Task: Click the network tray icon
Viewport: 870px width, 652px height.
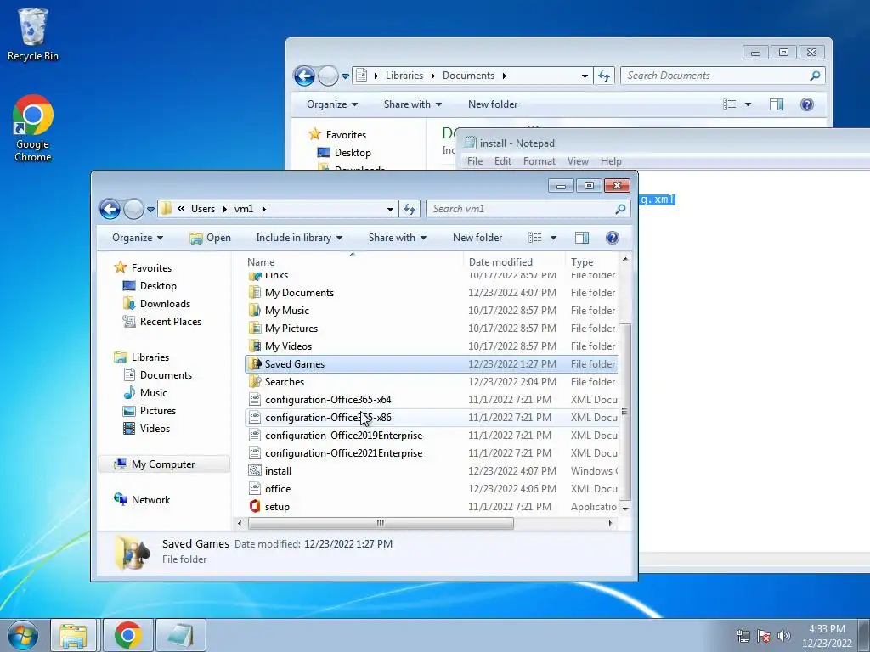Action: coord(743,636)
